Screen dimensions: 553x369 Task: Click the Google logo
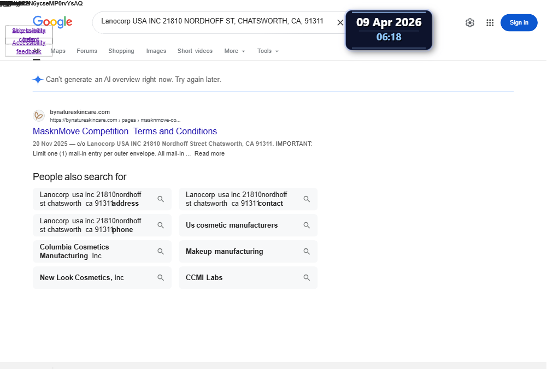coord(52,22)
